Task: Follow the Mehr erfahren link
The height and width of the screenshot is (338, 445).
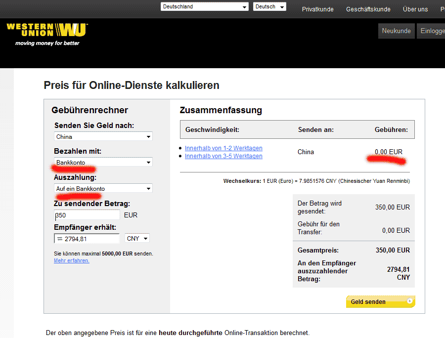Action: click(x=72, y=261)
